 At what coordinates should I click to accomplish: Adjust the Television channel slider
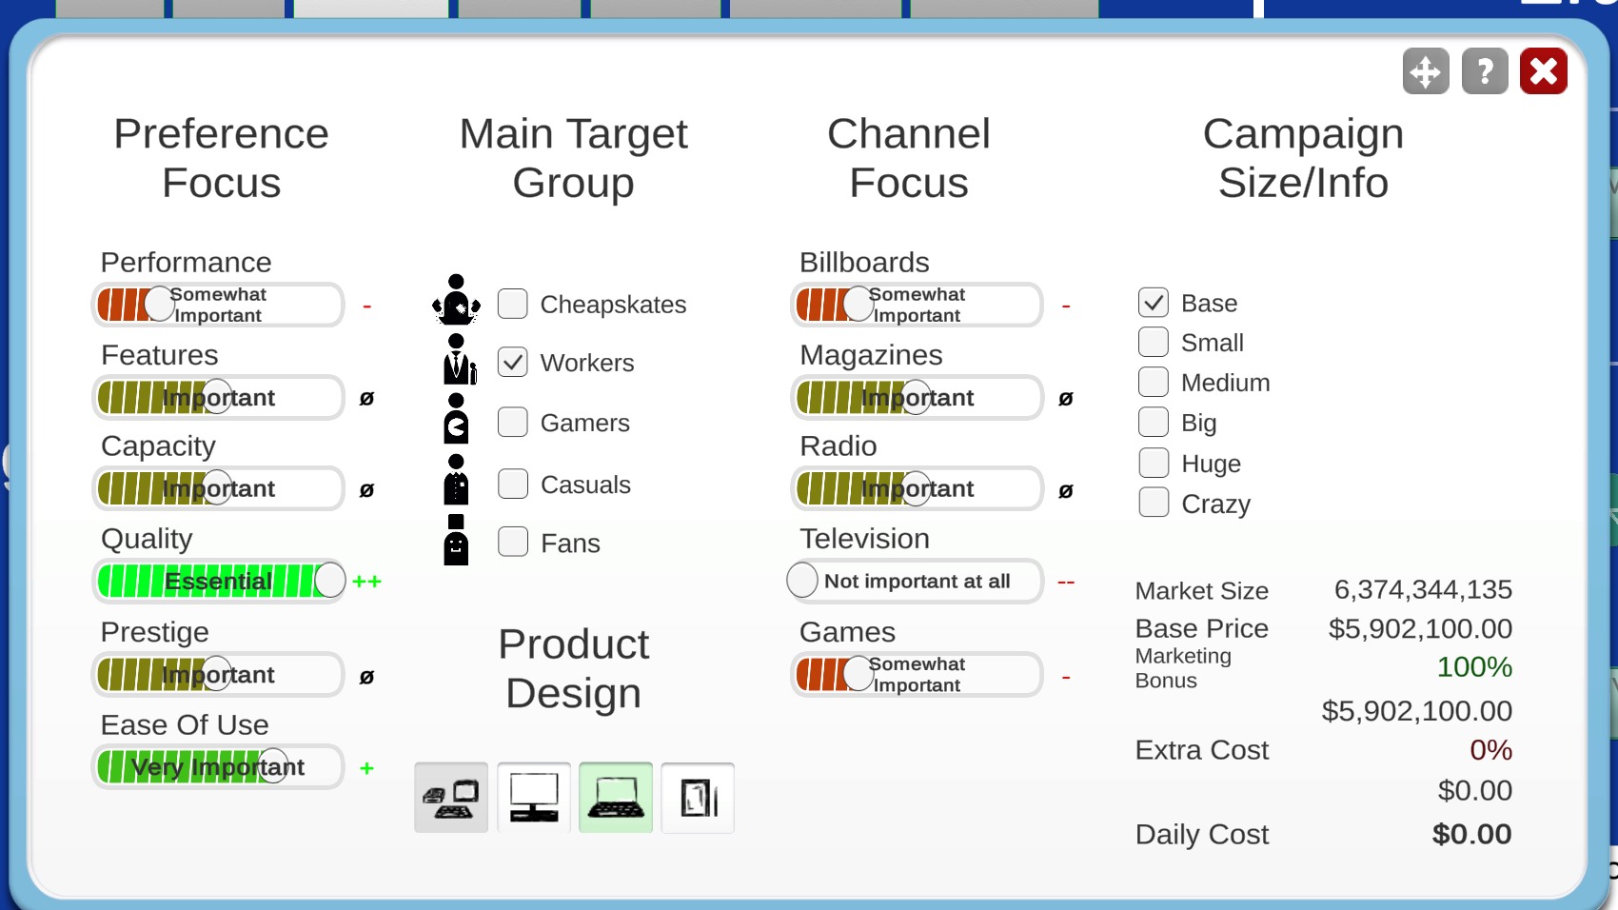pyautogui.click(x=916, y=581)
